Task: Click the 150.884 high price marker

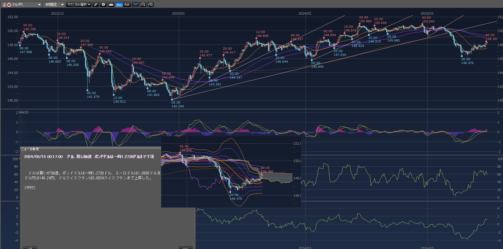Action: pos(365,21)
